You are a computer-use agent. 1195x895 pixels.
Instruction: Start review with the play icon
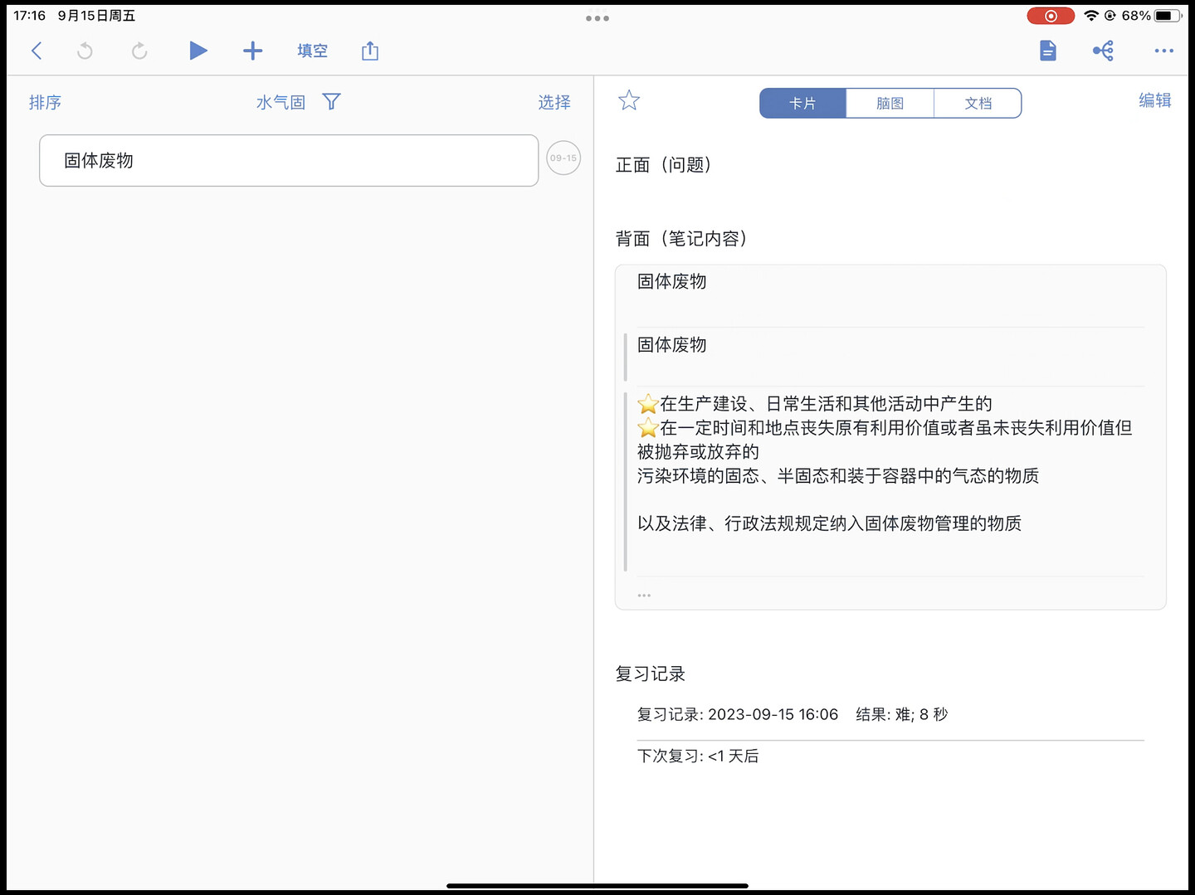click(198, 51)
